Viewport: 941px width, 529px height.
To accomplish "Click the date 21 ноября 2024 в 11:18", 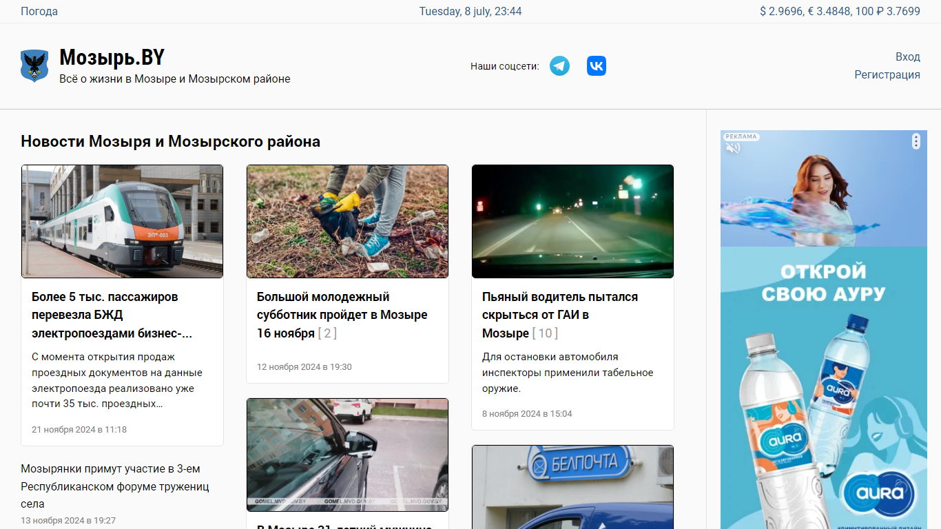I will click(x=79, y=429).
